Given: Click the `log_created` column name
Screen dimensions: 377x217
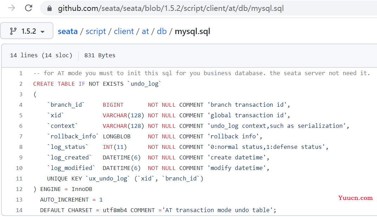Looking at the screenshot, I should (70, 157).
